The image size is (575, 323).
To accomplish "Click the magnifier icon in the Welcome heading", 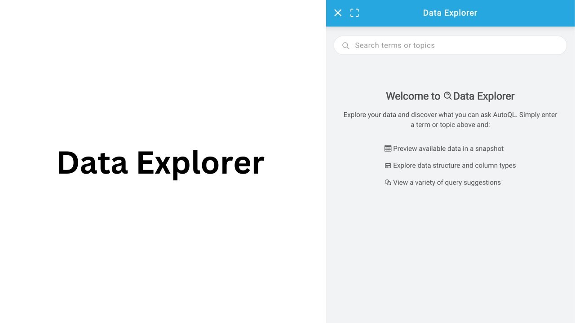I will (x=447, y=96).
